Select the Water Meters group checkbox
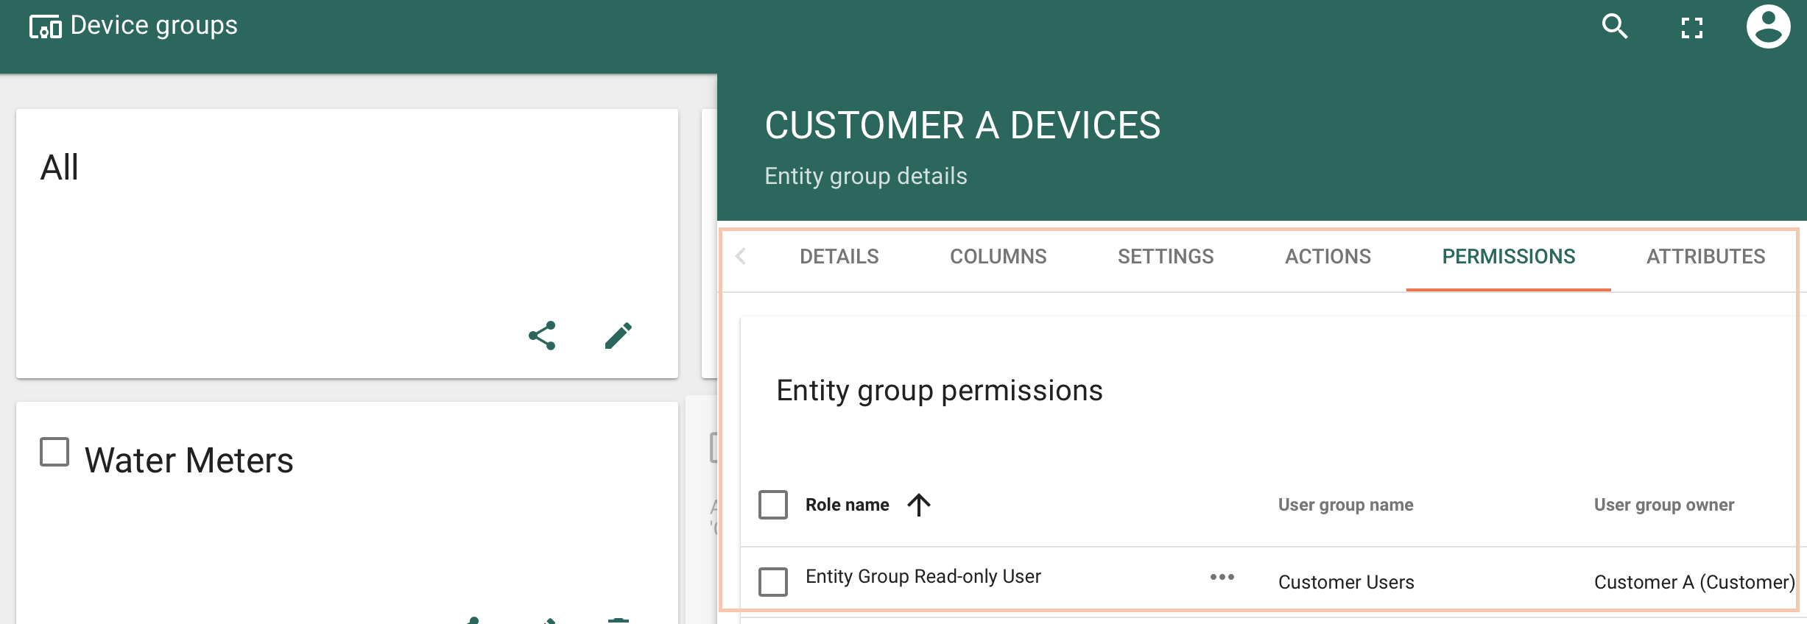The image size is (1807, 624). (54, 452)
